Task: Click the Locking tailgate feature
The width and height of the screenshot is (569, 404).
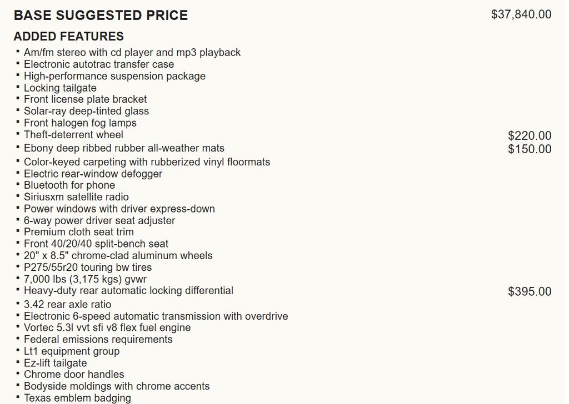Action: click(60, 88)
